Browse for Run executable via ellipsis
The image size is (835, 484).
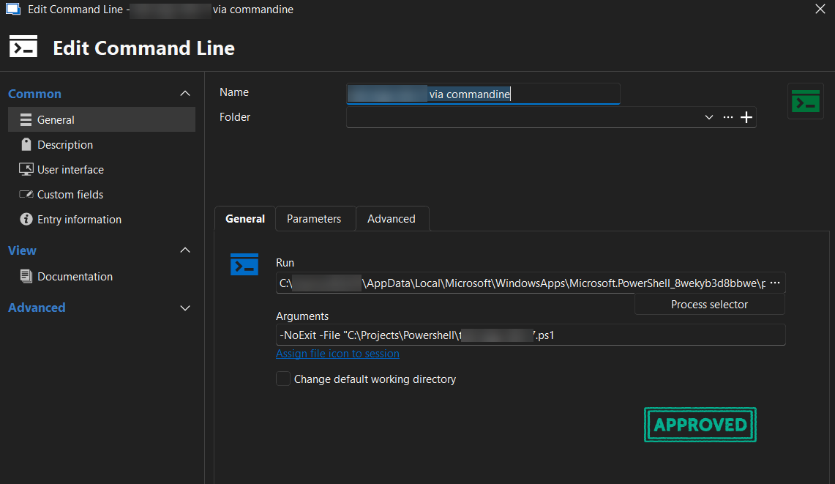775,283
